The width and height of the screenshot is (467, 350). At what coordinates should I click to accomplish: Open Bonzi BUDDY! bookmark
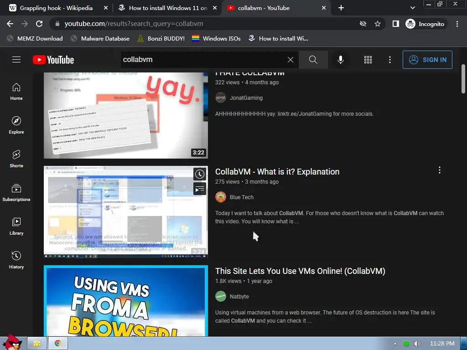pyautogui.click(x=161, y=38)
